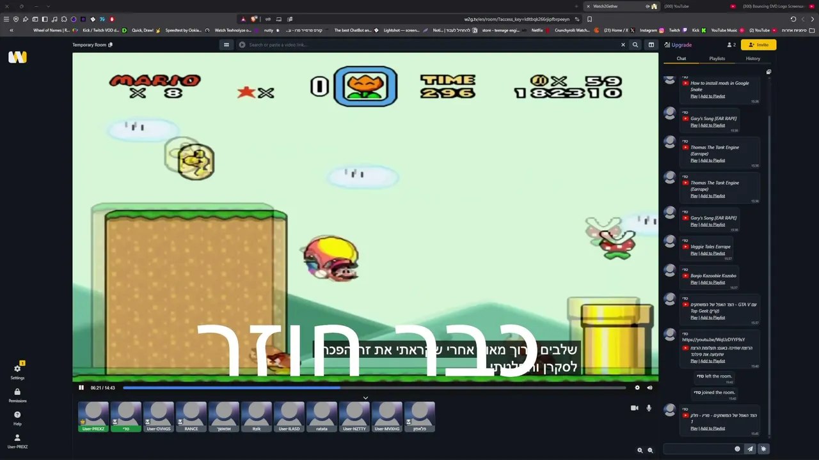
Task: Open the emoji picker in chat
Action: point(737,449)
